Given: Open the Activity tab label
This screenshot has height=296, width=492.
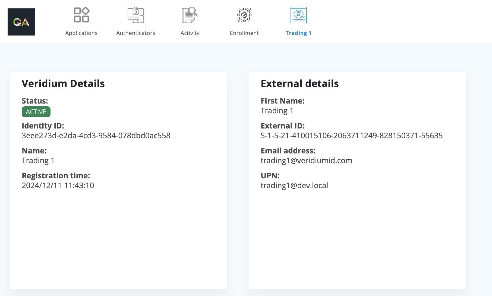Looking at the screenshot, I should coord(190,33).
